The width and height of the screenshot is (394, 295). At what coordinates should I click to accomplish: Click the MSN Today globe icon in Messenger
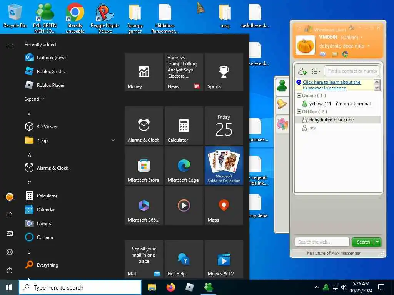pyautogui.click(x=345, y=54)
